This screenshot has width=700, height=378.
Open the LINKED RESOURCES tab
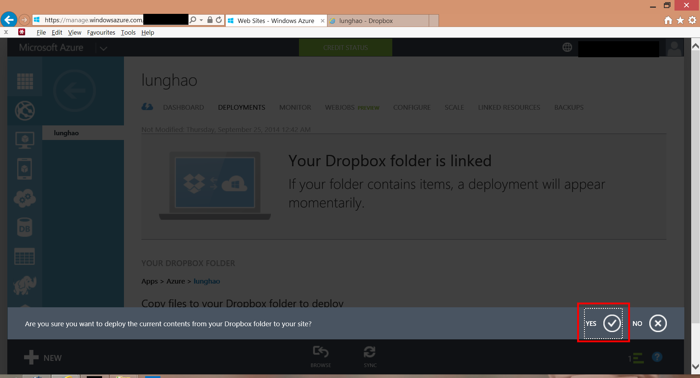509,108
